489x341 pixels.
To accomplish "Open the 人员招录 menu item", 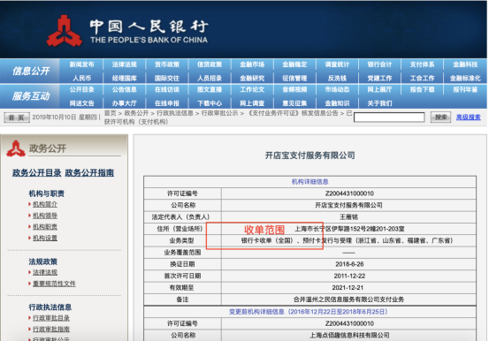I will (x=210, y=79).
